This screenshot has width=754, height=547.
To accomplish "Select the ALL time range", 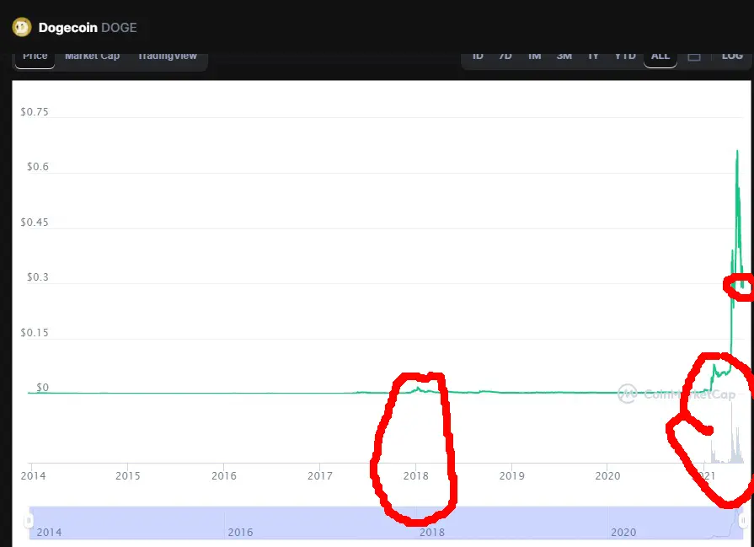I will tap(660, 57).
